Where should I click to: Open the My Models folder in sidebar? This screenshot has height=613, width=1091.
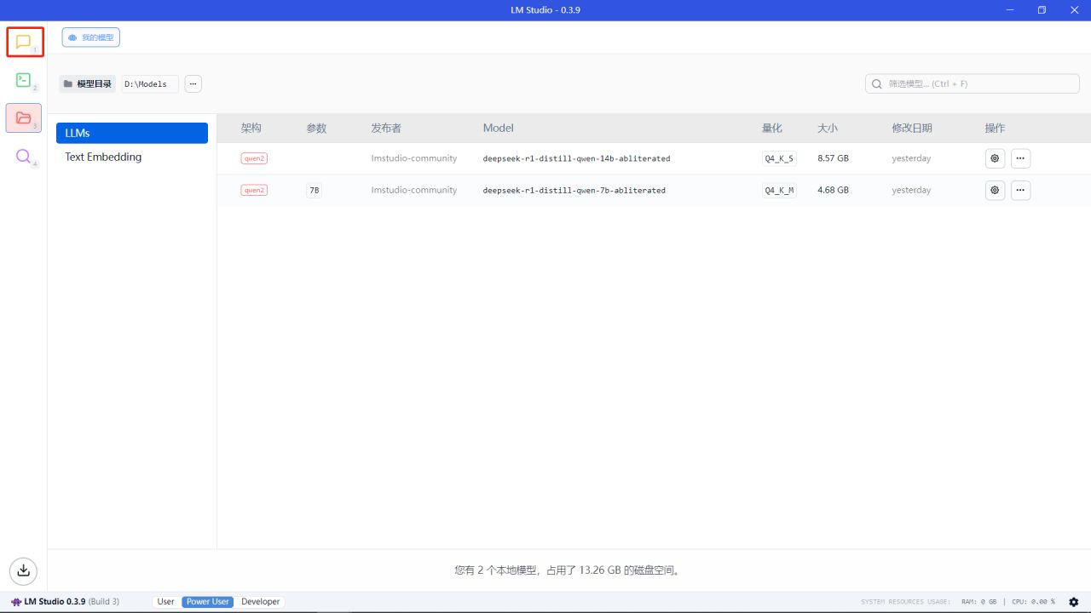point(24,117)
